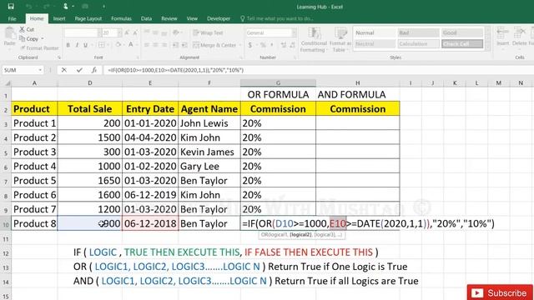Click the font color A icon
Screen dimensions: 534x300
(x=131, y=44)
